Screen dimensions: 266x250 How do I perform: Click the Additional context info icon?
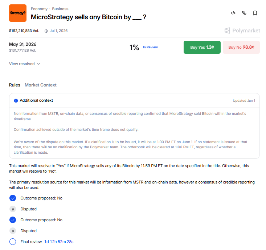point(16,101)
